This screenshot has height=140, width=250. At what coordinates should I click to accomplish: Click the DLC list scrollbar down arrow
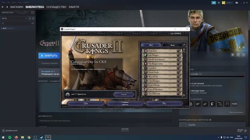click(x=184, y=95)
